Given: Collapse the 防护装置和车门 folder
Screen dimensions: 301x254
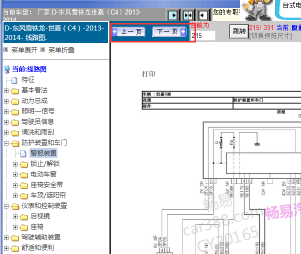Looking at the screenshot, I should point(6,143).
